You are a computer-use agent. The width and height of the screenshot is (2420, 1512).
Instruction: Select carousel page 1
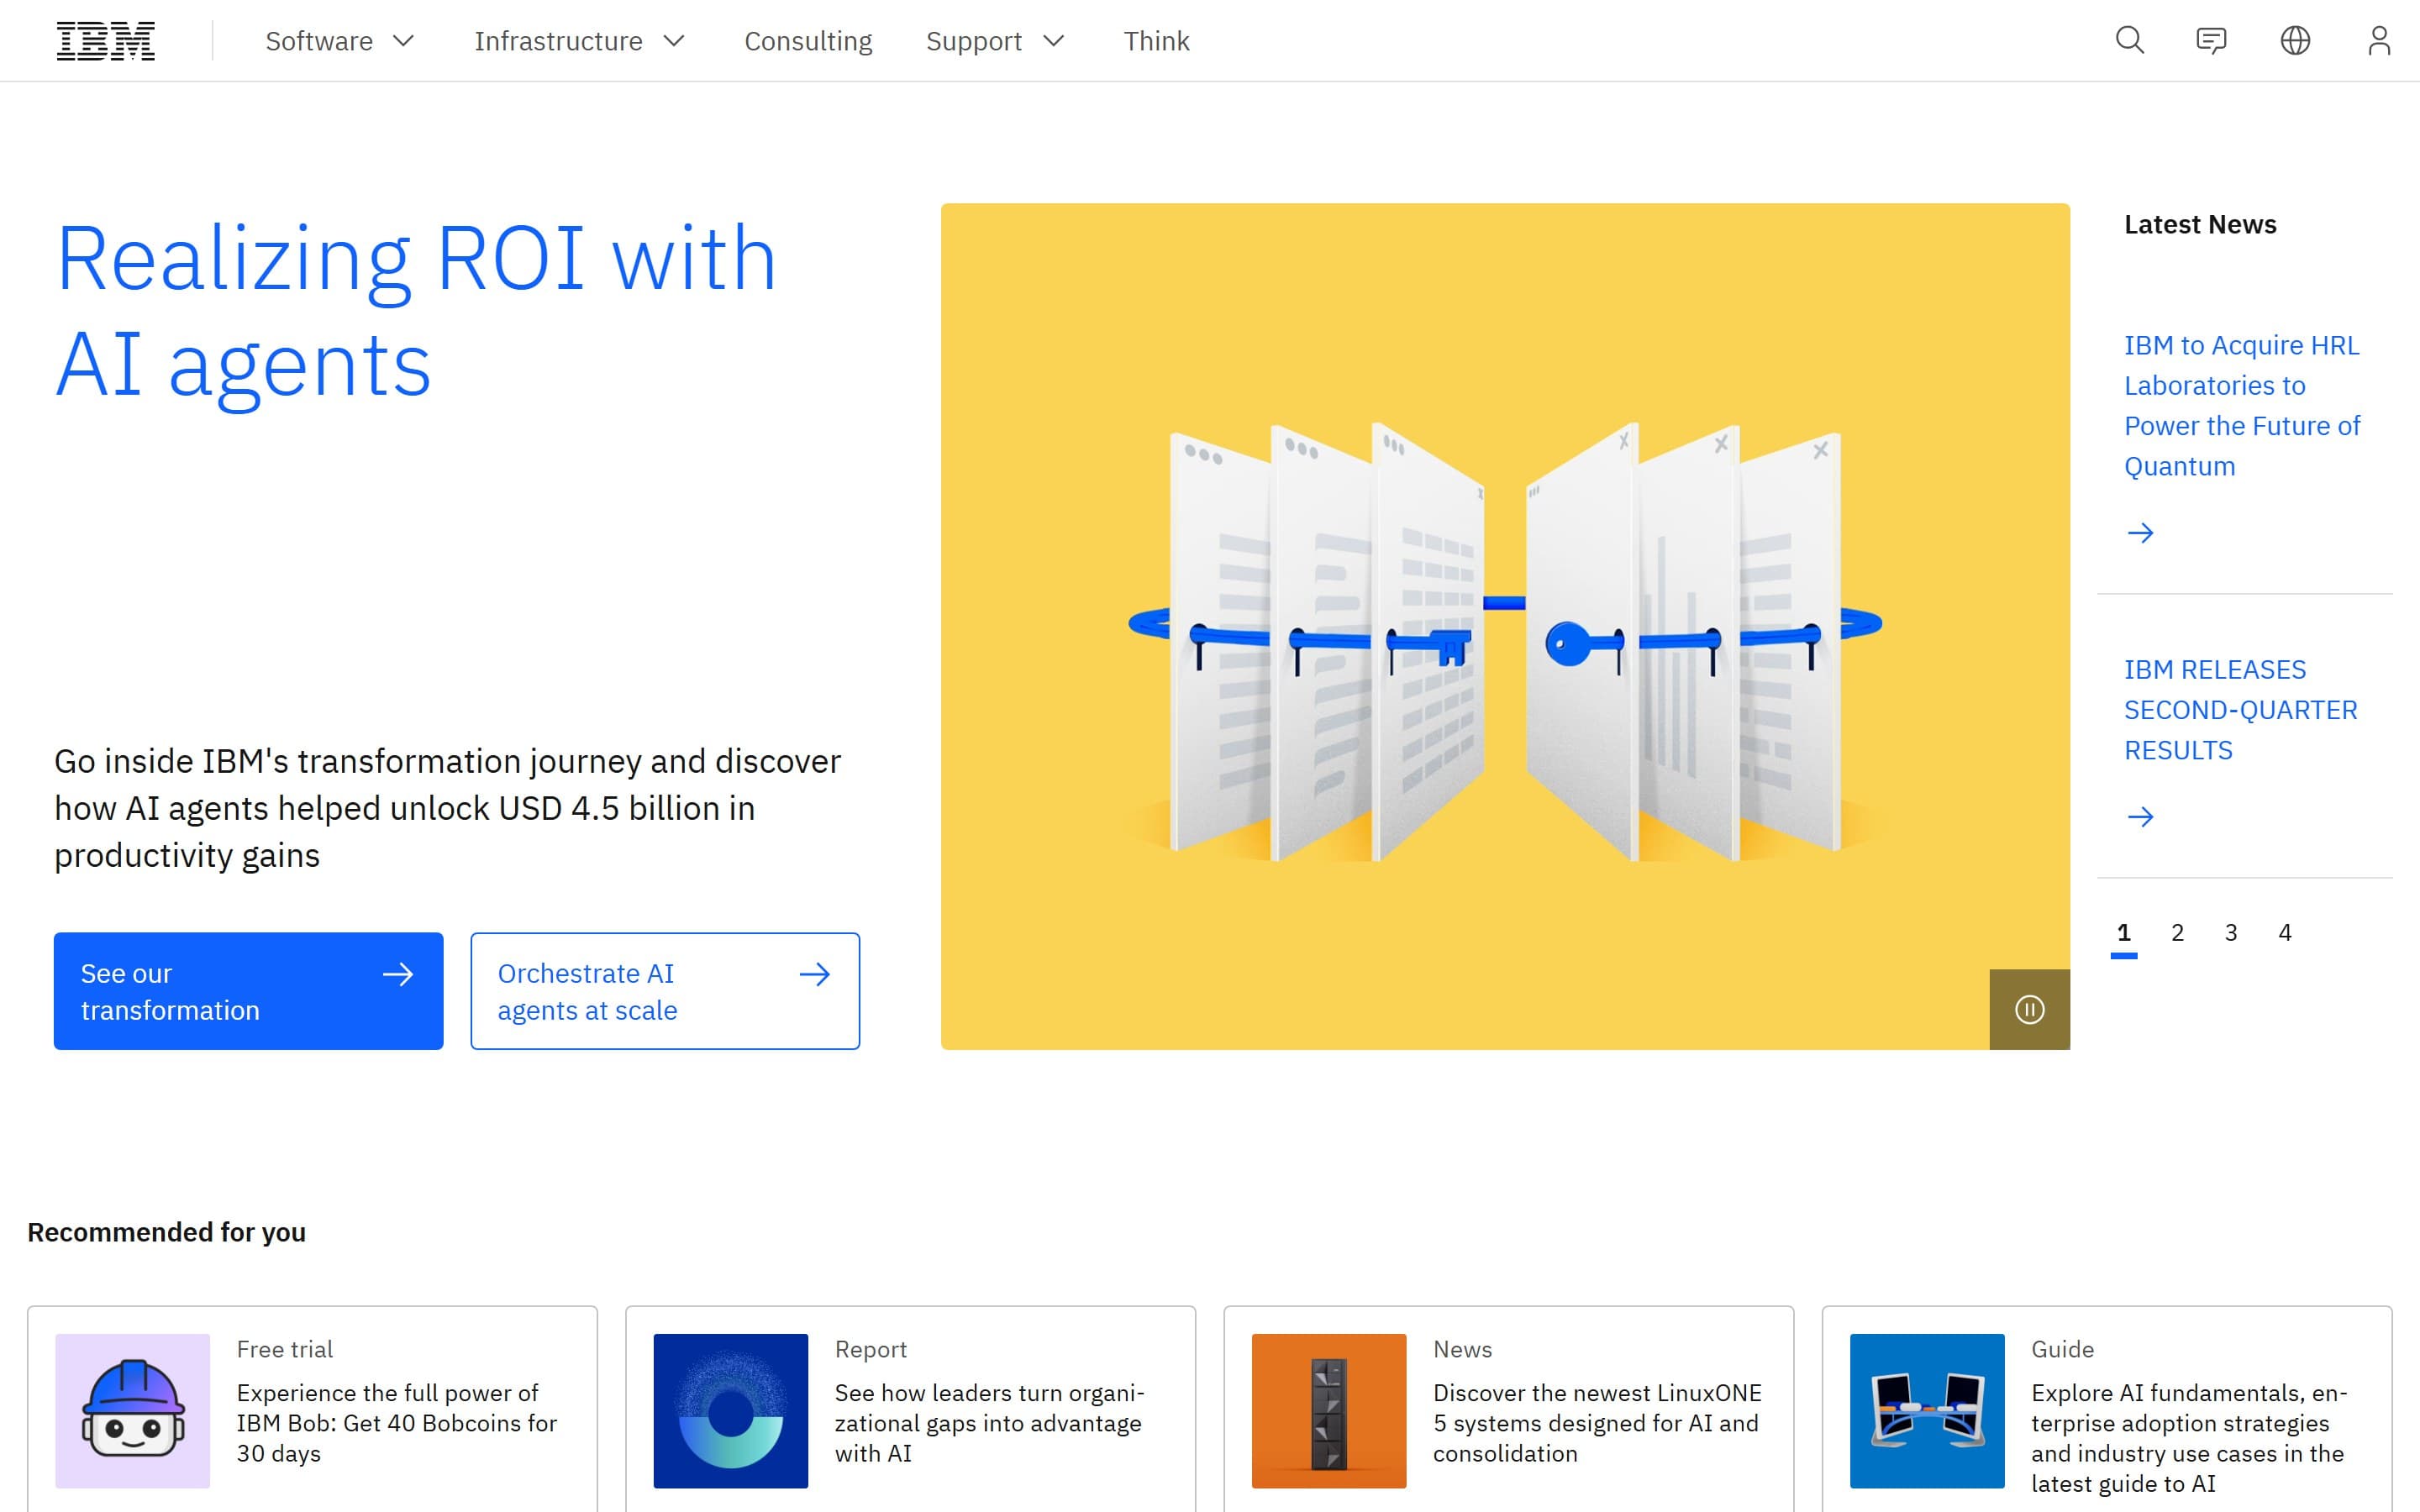tap(2124, 935)
